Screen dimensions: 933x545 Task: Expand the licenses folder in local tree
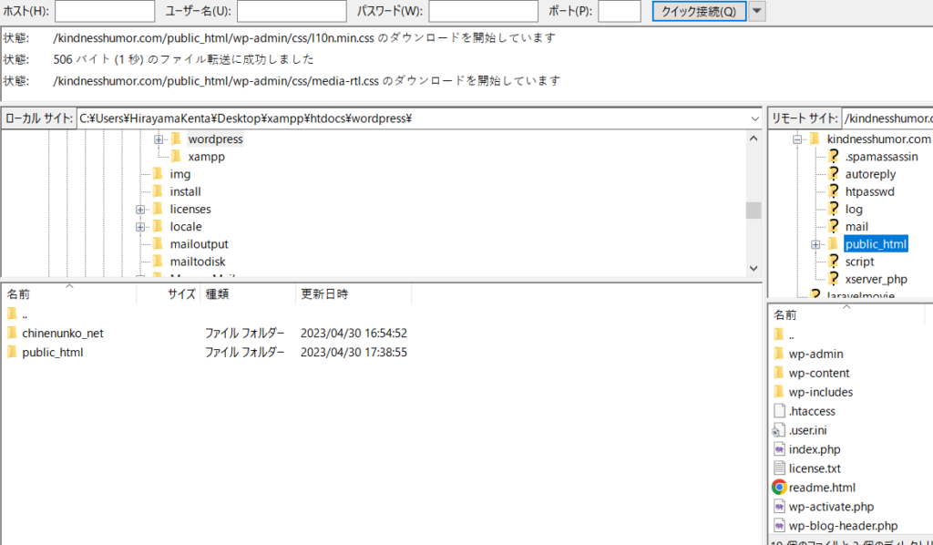[x=139, y=210]
